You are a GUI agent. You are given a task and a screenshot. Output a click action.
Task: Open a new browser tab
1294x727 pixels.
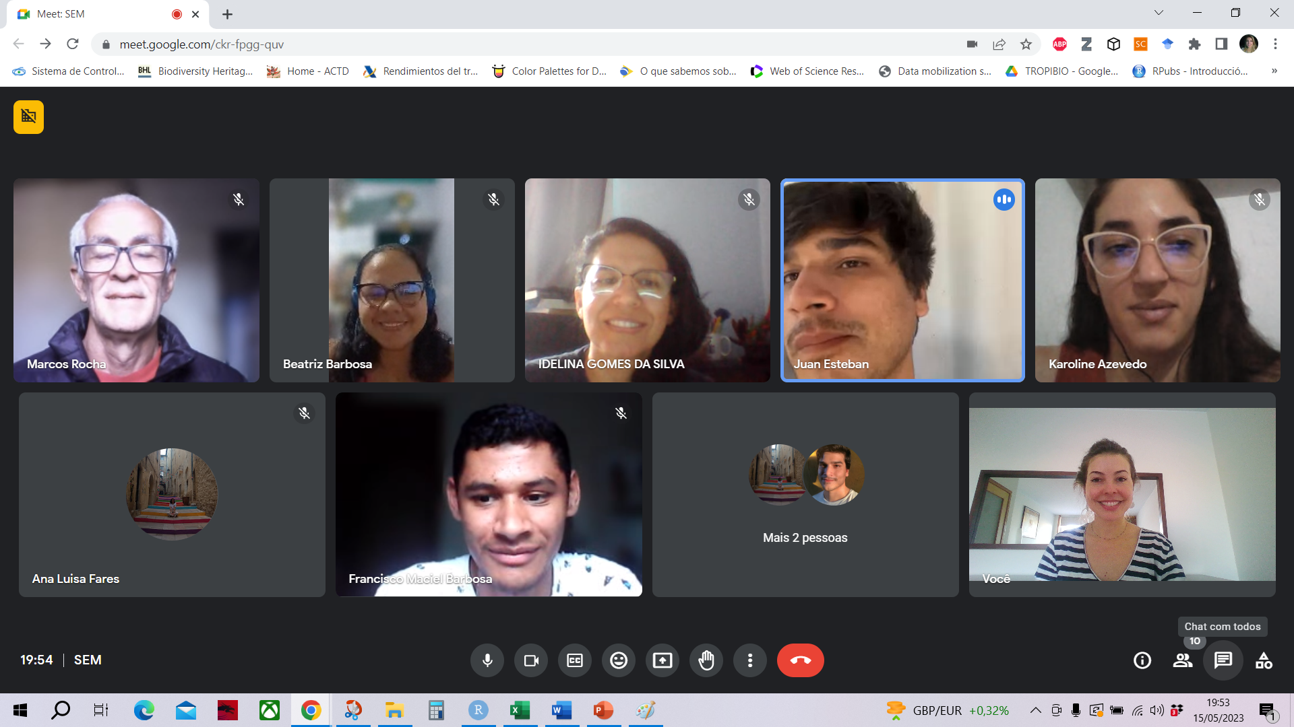point(227,14)
